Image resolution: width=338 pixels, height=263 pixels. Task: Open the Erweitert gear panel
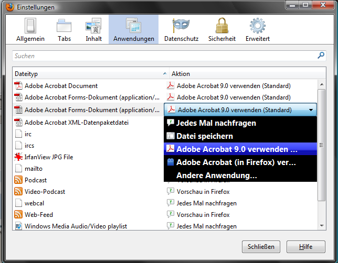coord(258,30)
